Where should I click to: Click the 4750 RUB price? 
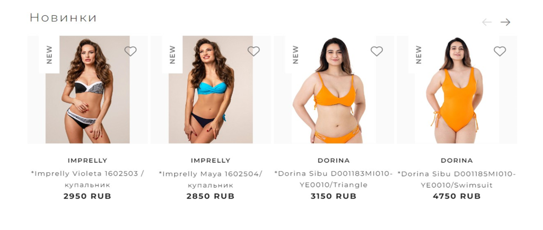pos(457,196)
